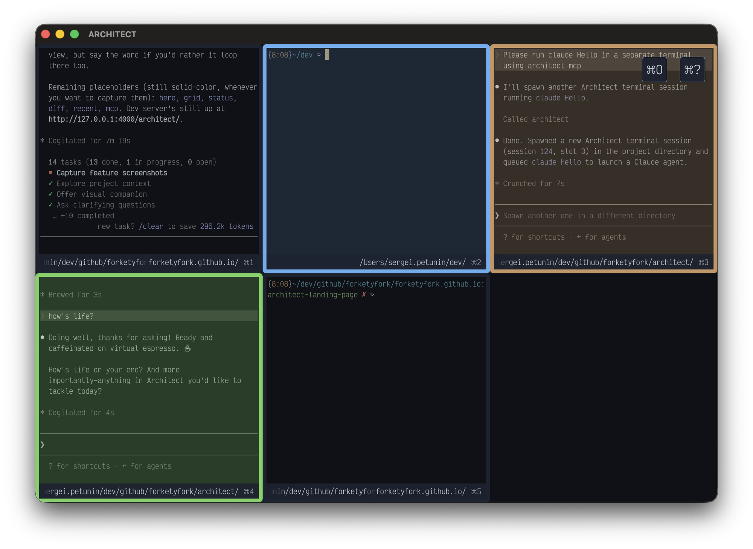Click the ⌘? help badge
Viewport: 753px width, 549px height.
(692, 70)
